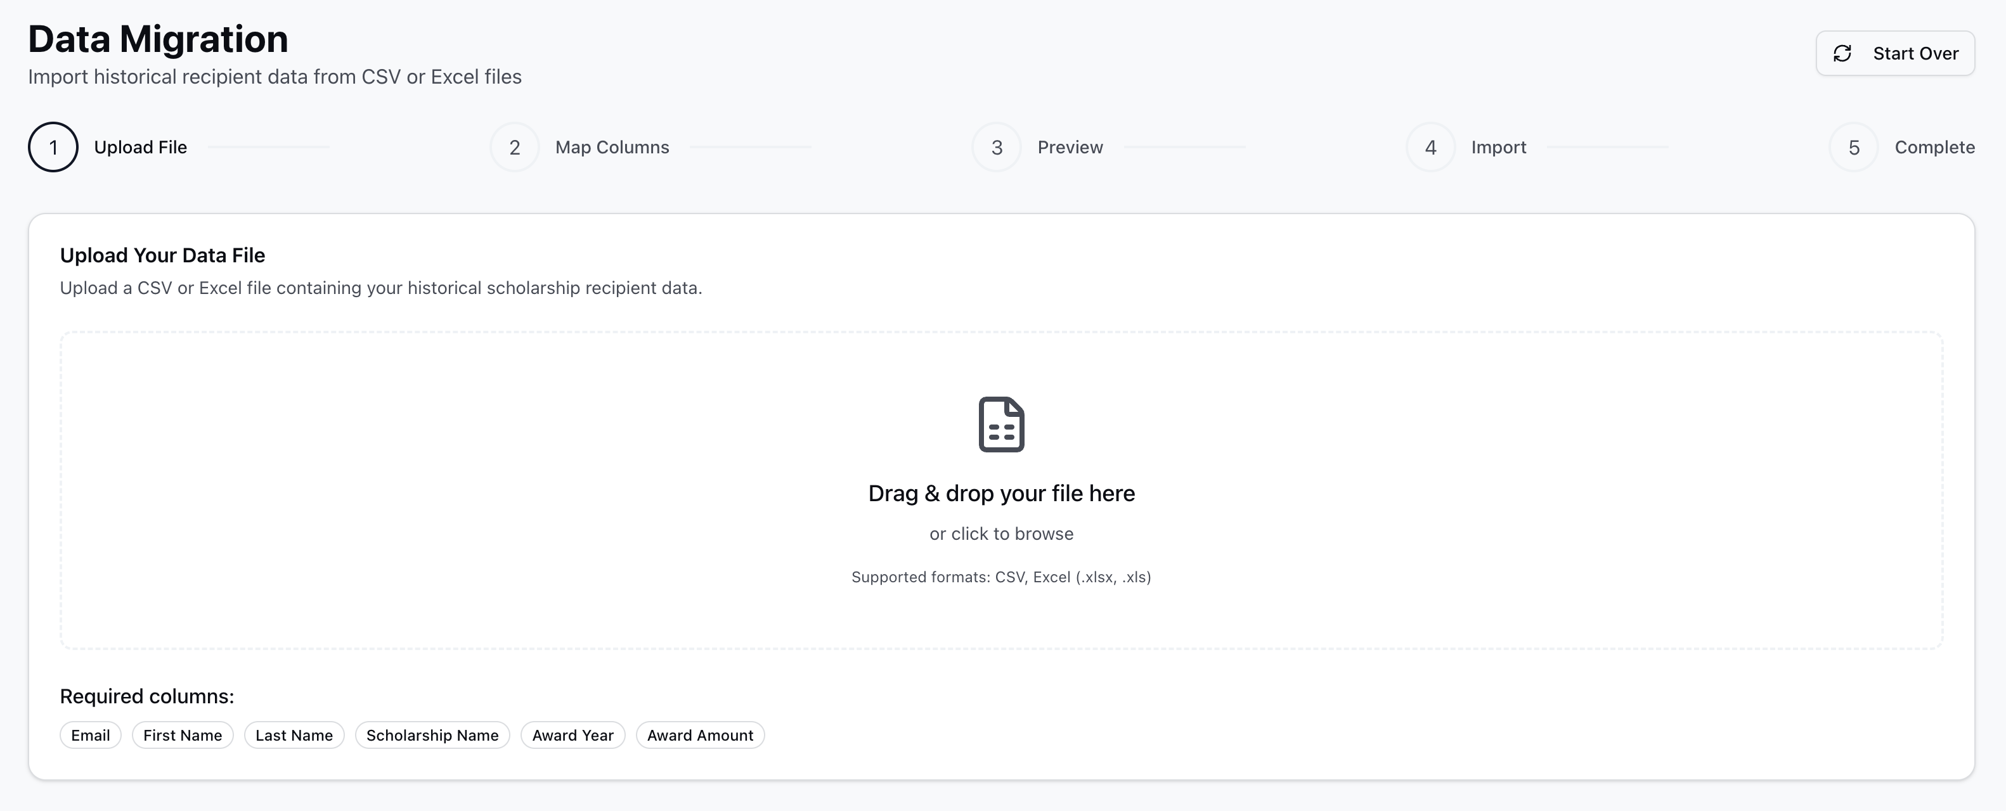Click the Award Amount column chip

click(700, 736)
